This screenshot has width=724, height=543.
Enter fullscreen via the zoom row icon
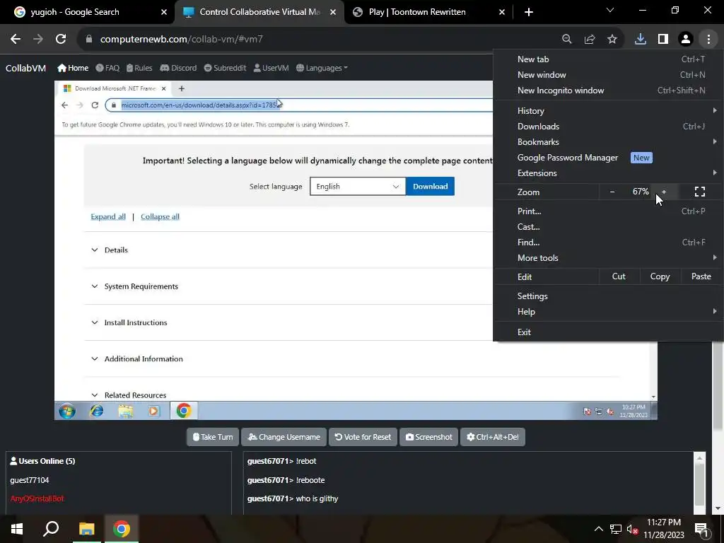click(x=700, y=192)
